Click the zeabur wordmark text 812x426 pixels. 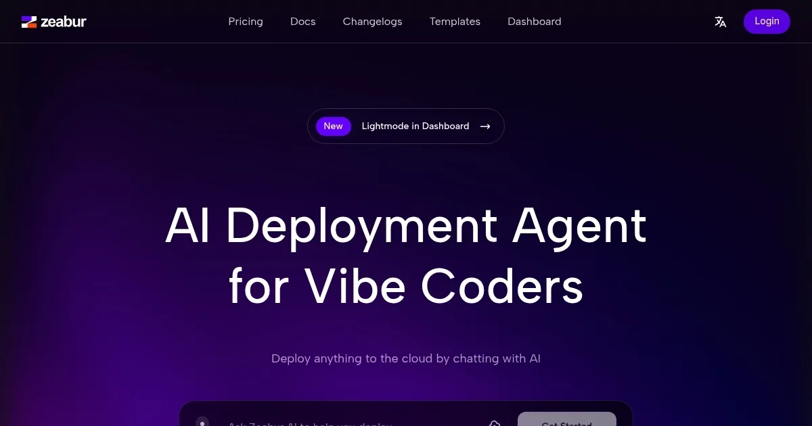[64, 21]
